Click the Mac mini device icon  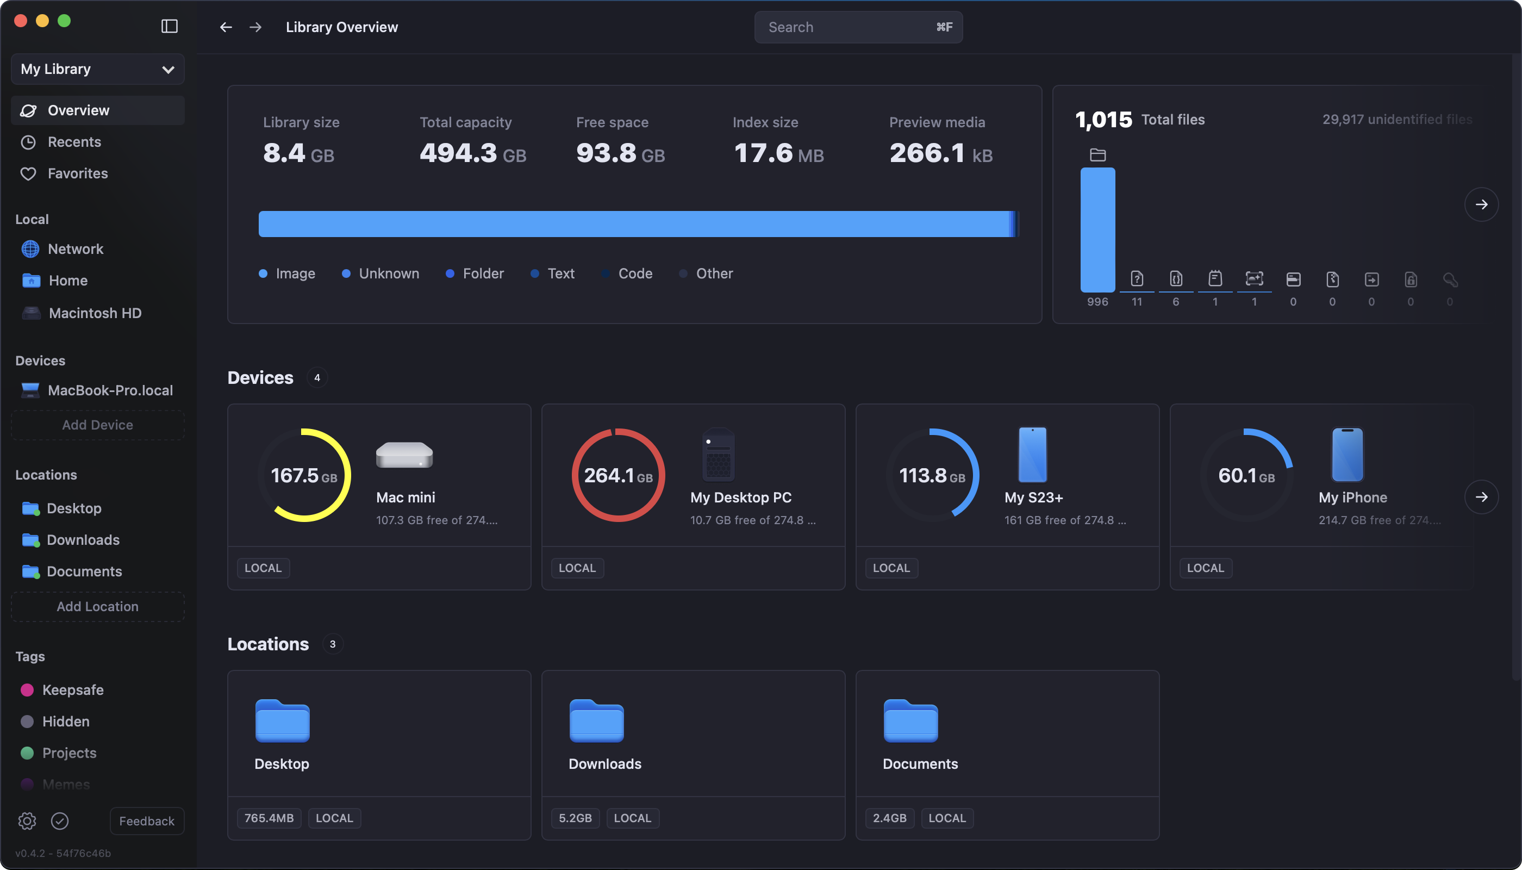404,455
